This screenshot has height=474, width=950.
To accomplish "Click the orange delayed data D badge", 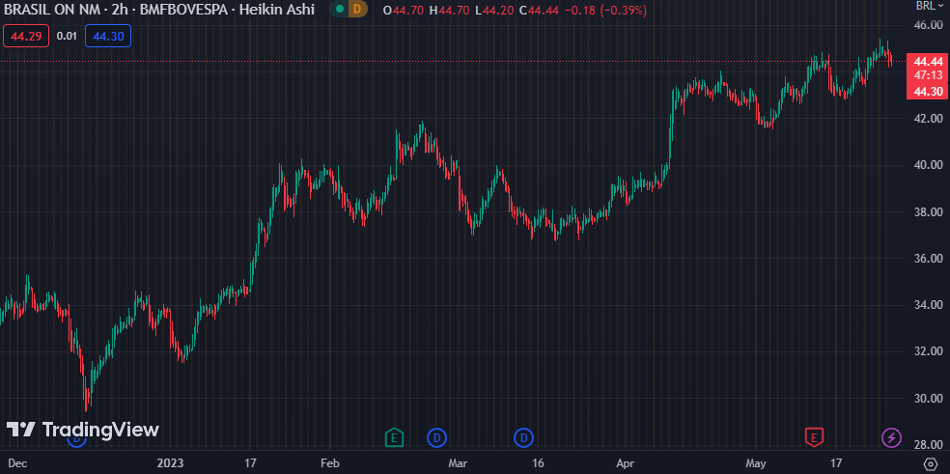I will click(x=357, y=10).
